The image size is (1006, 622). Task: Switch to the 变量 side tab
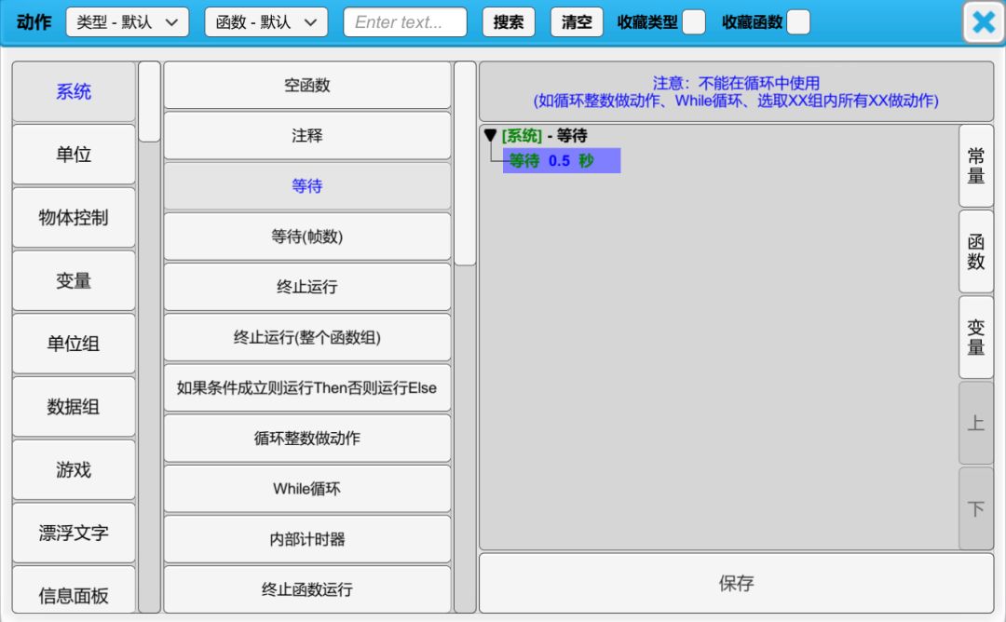(975, 337)
